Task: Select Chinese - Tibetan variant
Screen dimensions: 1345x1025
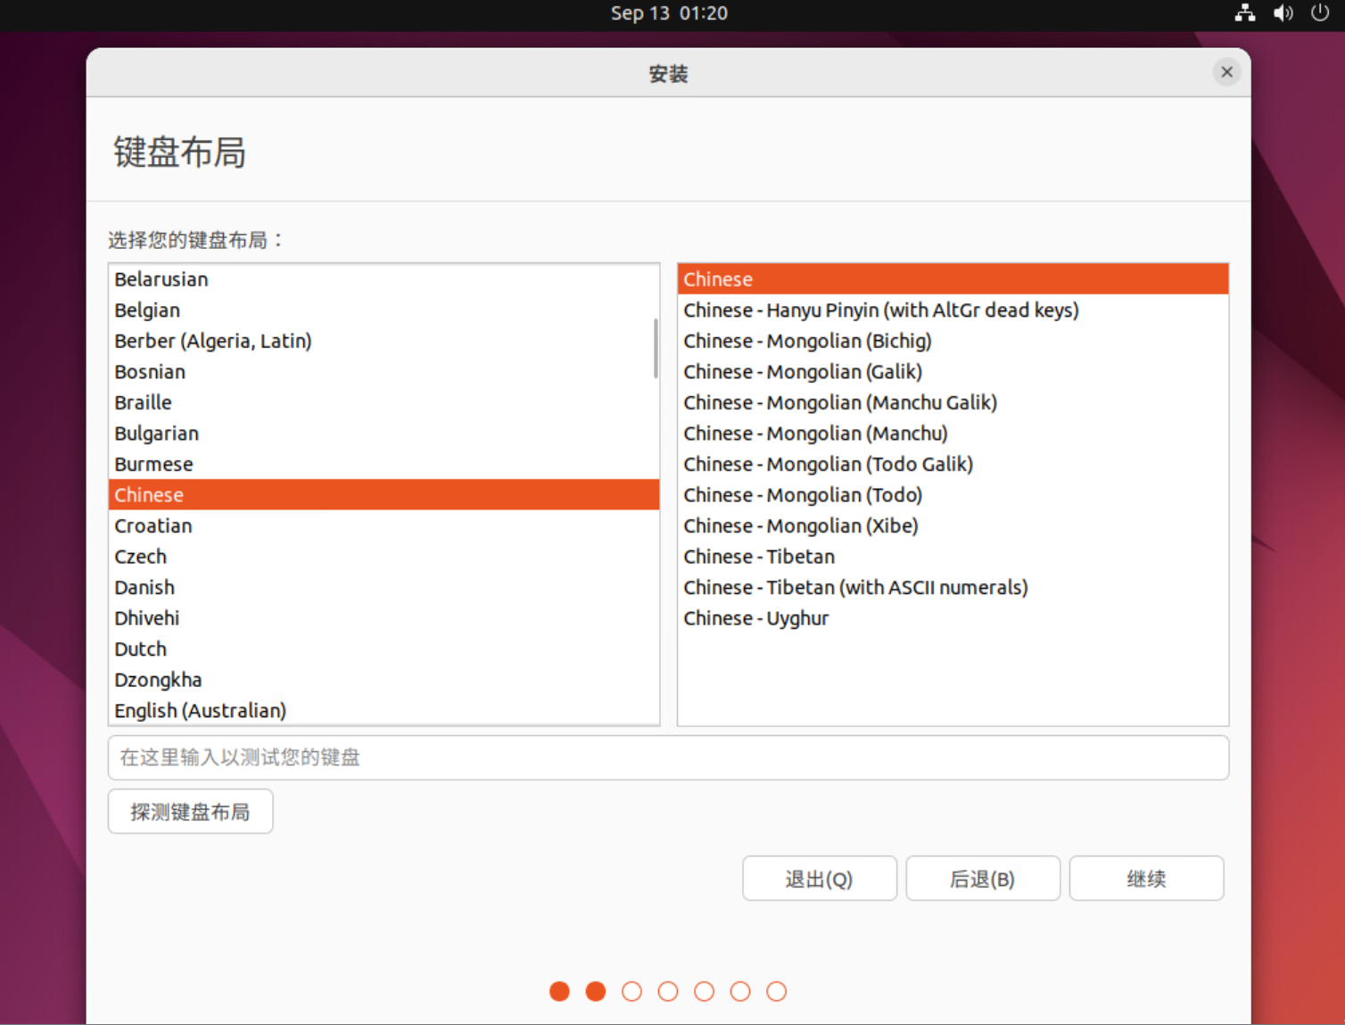Action: pyautogui.click(x=953, y=557)
